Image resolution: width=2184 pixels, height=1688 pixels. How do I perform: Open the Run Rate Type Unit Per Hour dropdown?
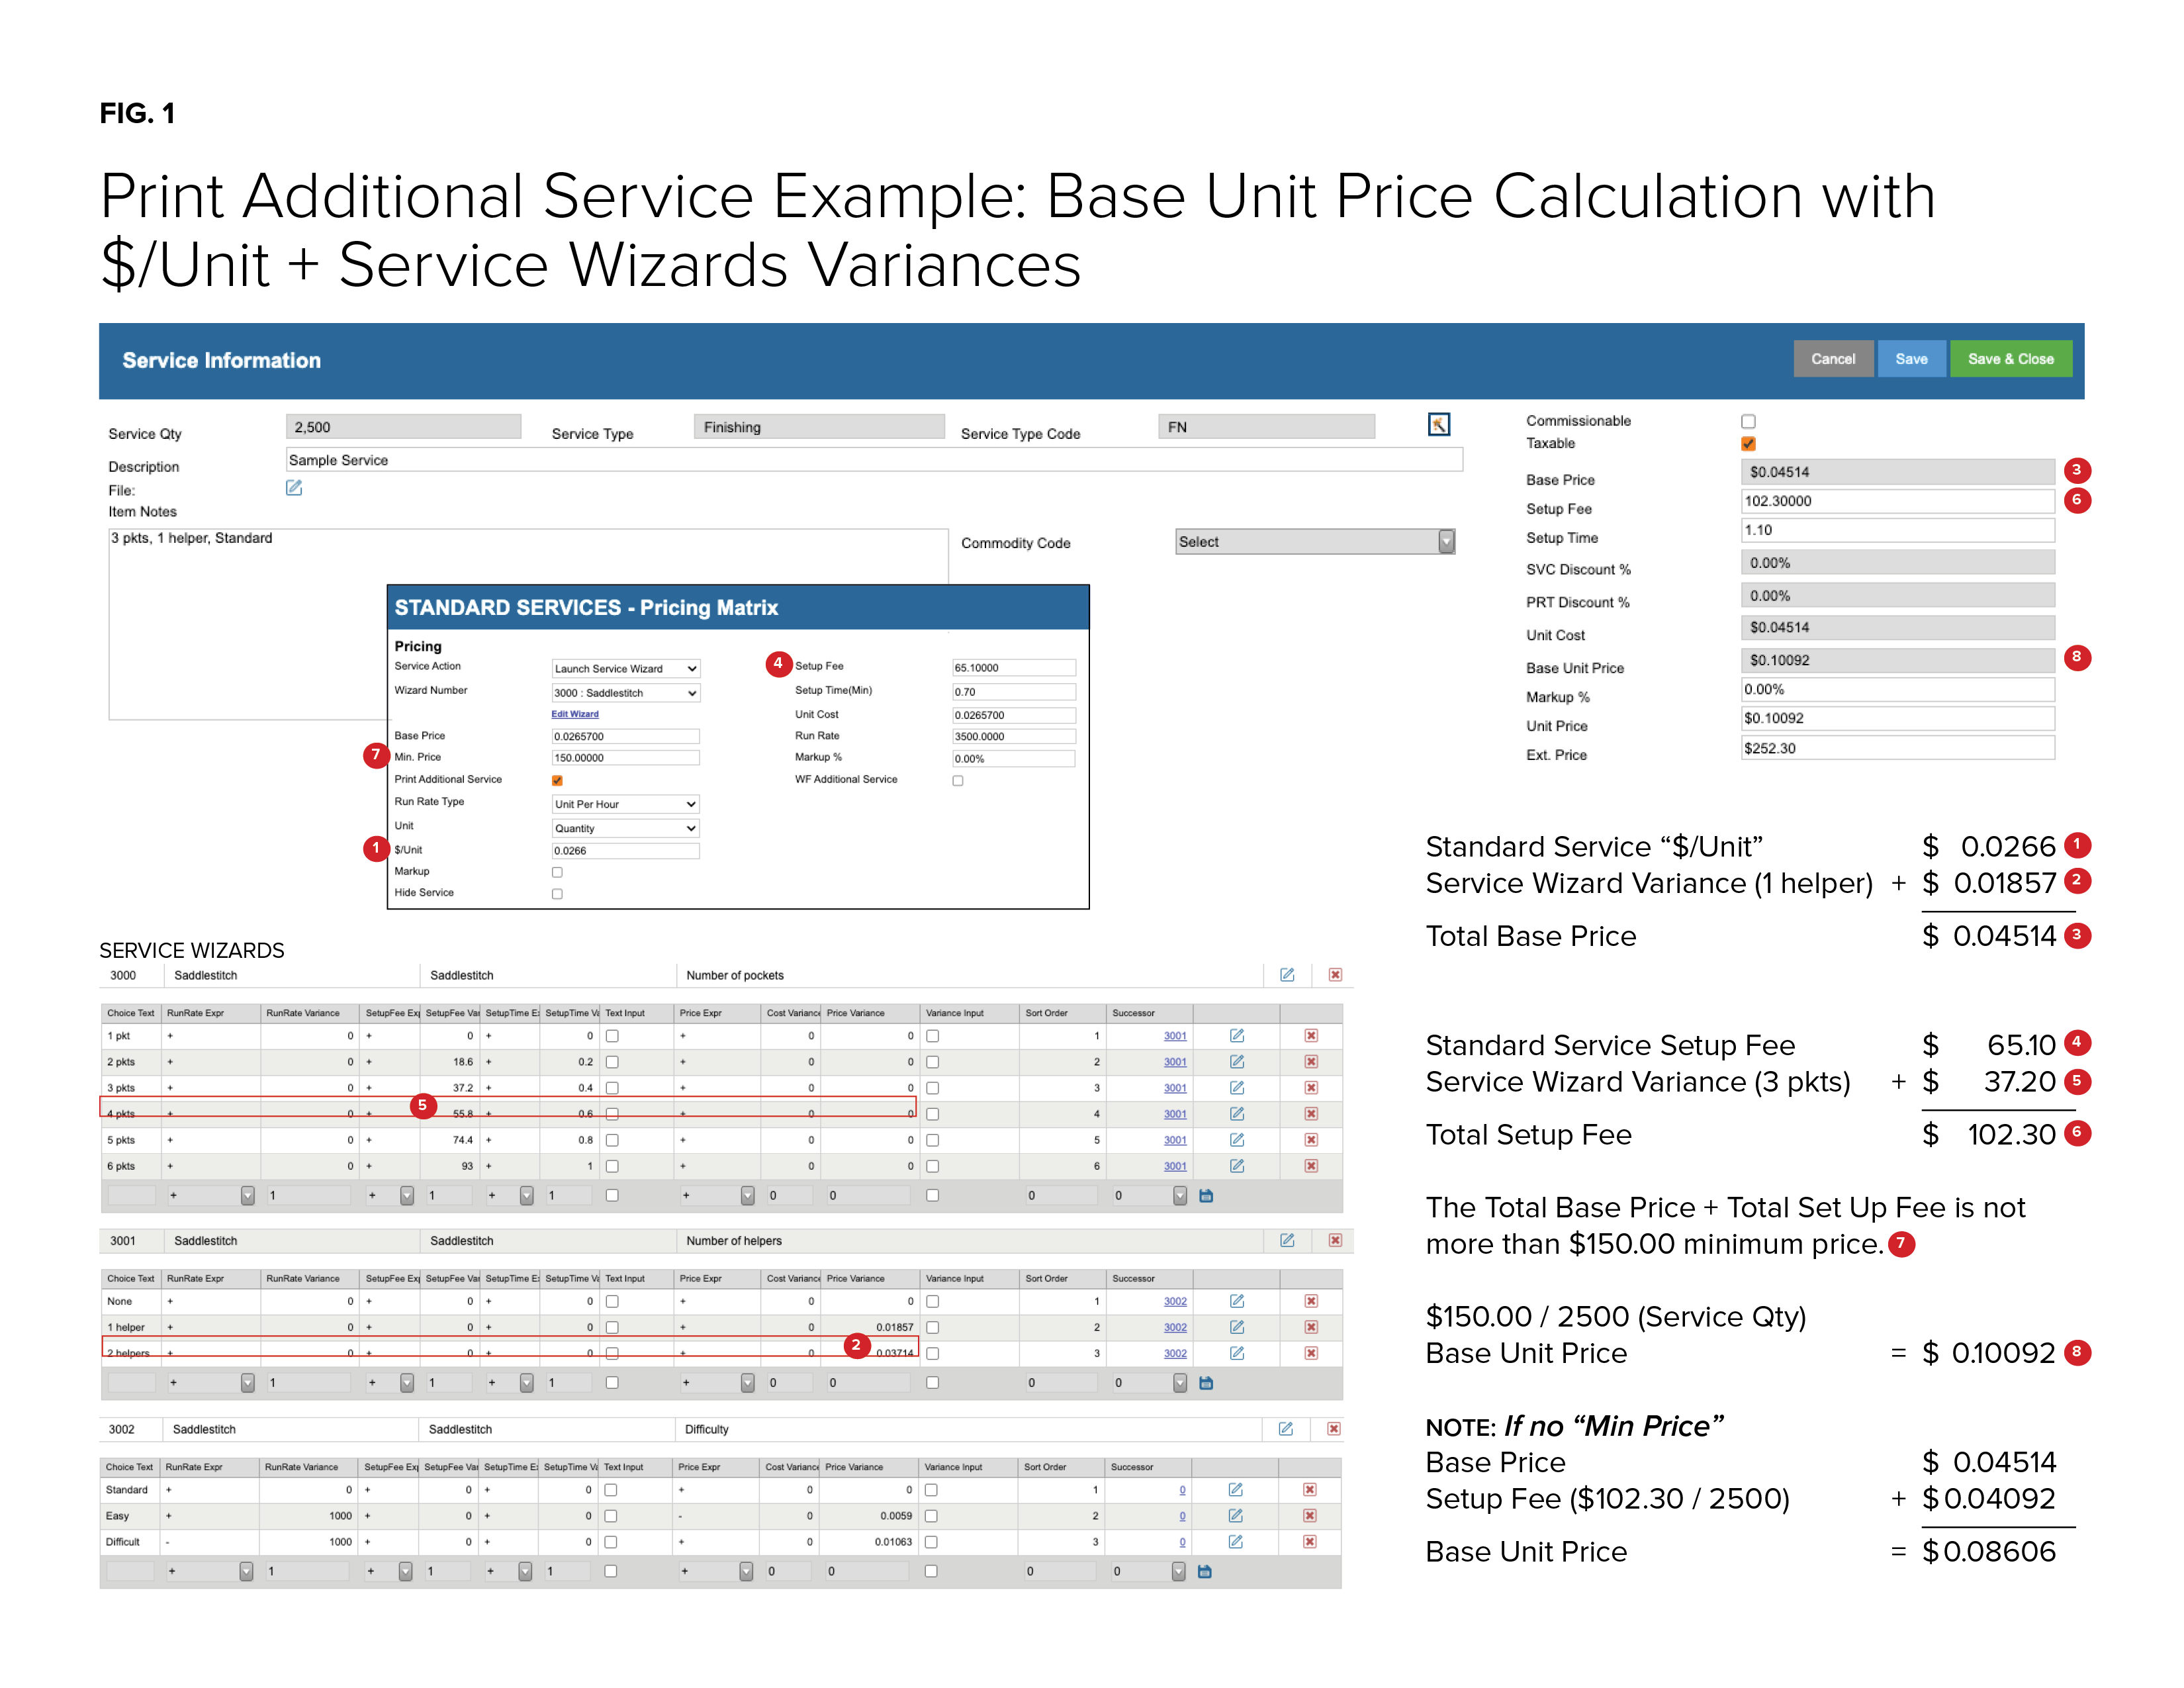pos(625,804)
